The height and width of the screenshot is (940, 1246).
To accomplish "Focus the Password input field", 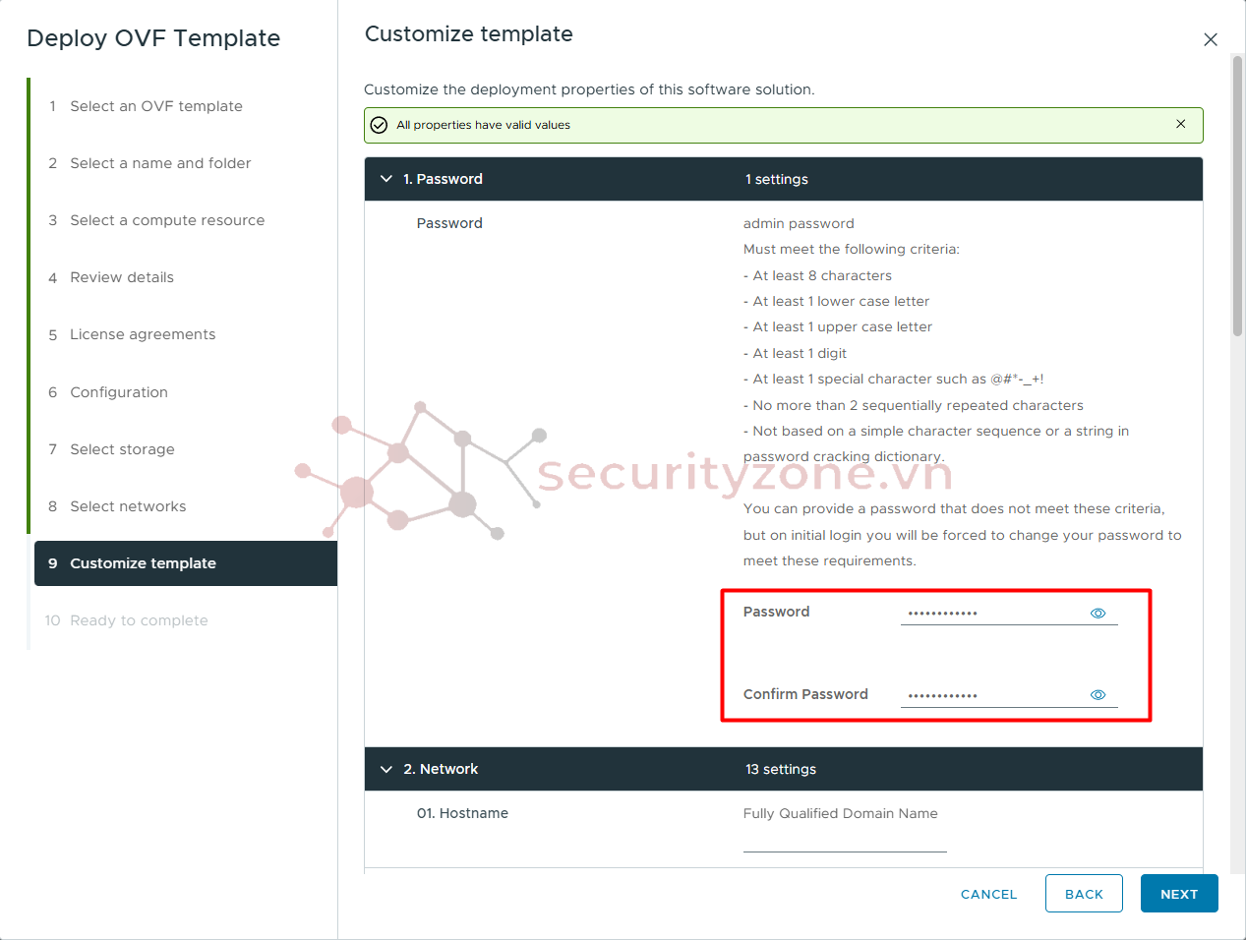I will (993, 613).
